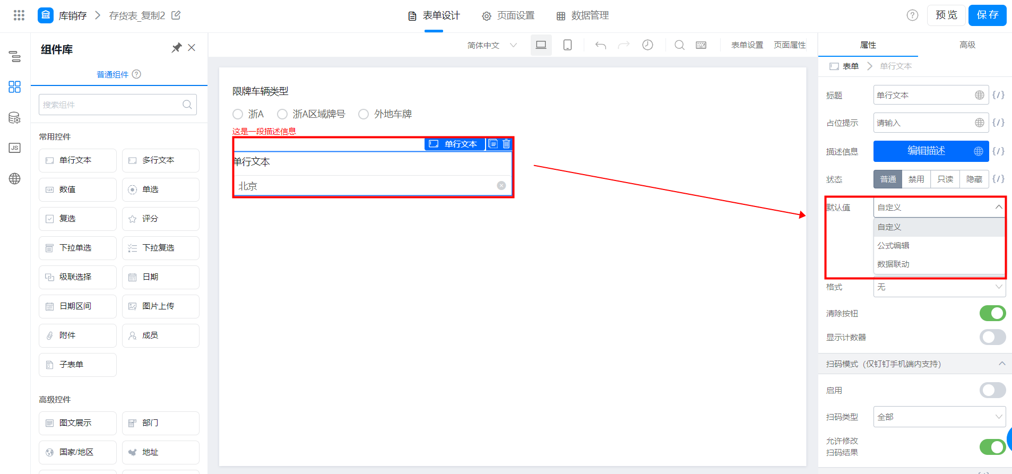Open the 高级 tab

point(967,45)
